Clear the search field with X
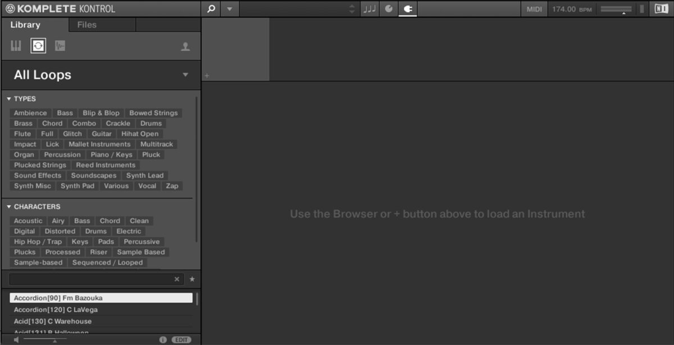The width and height of the screenshot is (674, 345). pos(177,279)
